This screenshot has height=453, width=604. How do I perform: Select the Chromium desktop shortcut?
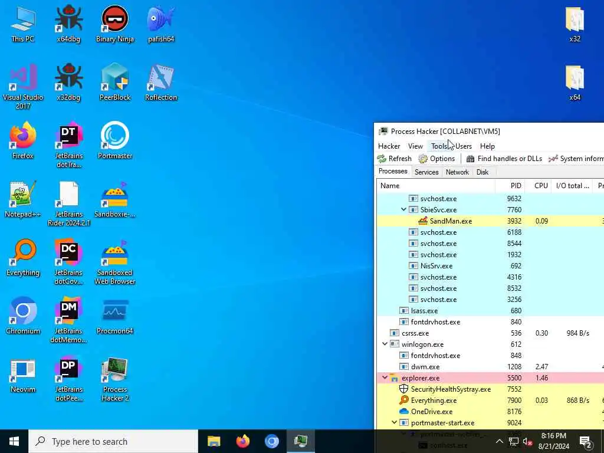(x=23, y=316)
